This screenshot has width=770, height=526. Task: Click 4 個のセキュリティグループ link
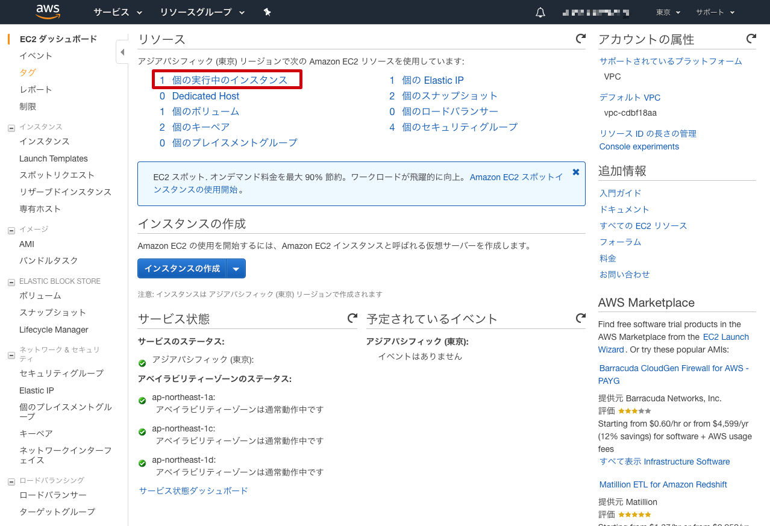point(453,127)
